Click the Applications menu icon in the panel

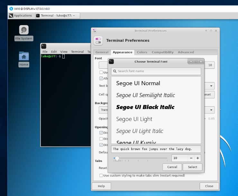(x=11, y=15)
